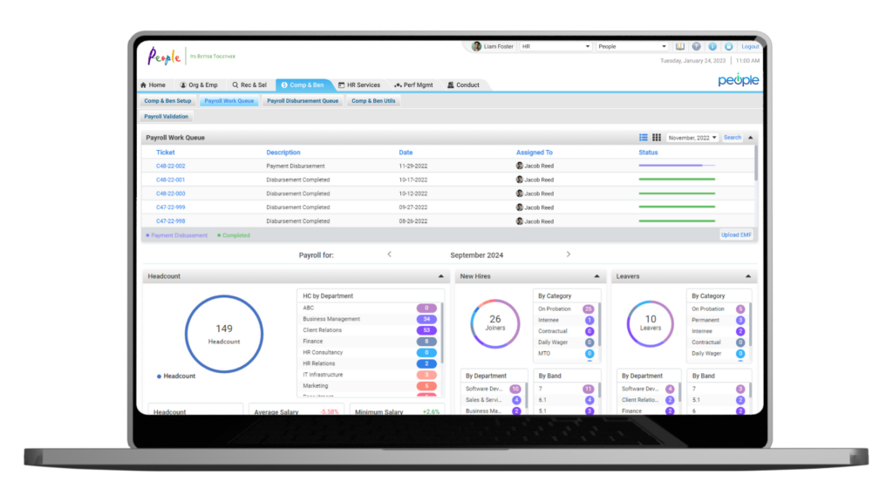Go to previous payroll month arrow
The height and width of the screenshot is (502, 893).
pyautogui.click(x=389, y=254)
